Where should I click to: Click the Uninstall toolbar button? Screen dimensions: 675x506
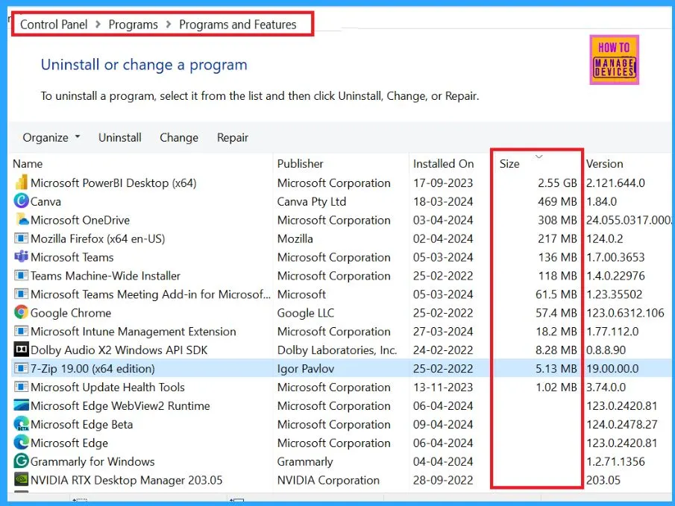point(119,137)
